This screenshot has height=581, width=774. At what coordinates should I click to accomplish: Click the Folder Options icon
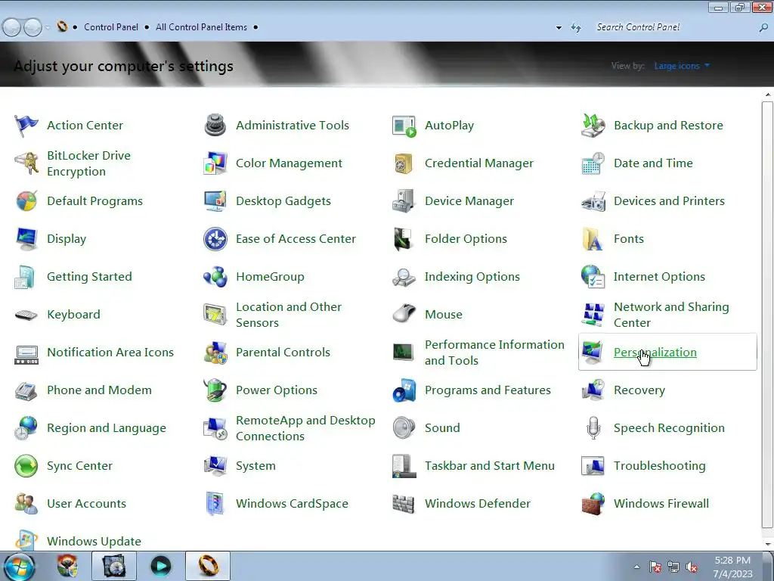pyautogui.click(x=404, y=239)
